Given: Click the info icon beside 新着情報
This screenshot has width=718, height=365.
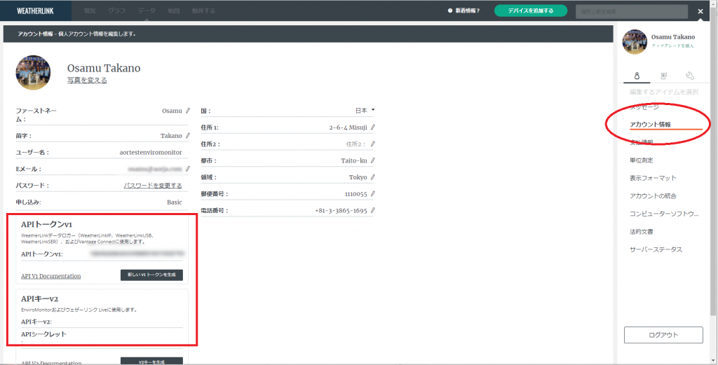Looking at the screenshot, I should click(450, 11).
